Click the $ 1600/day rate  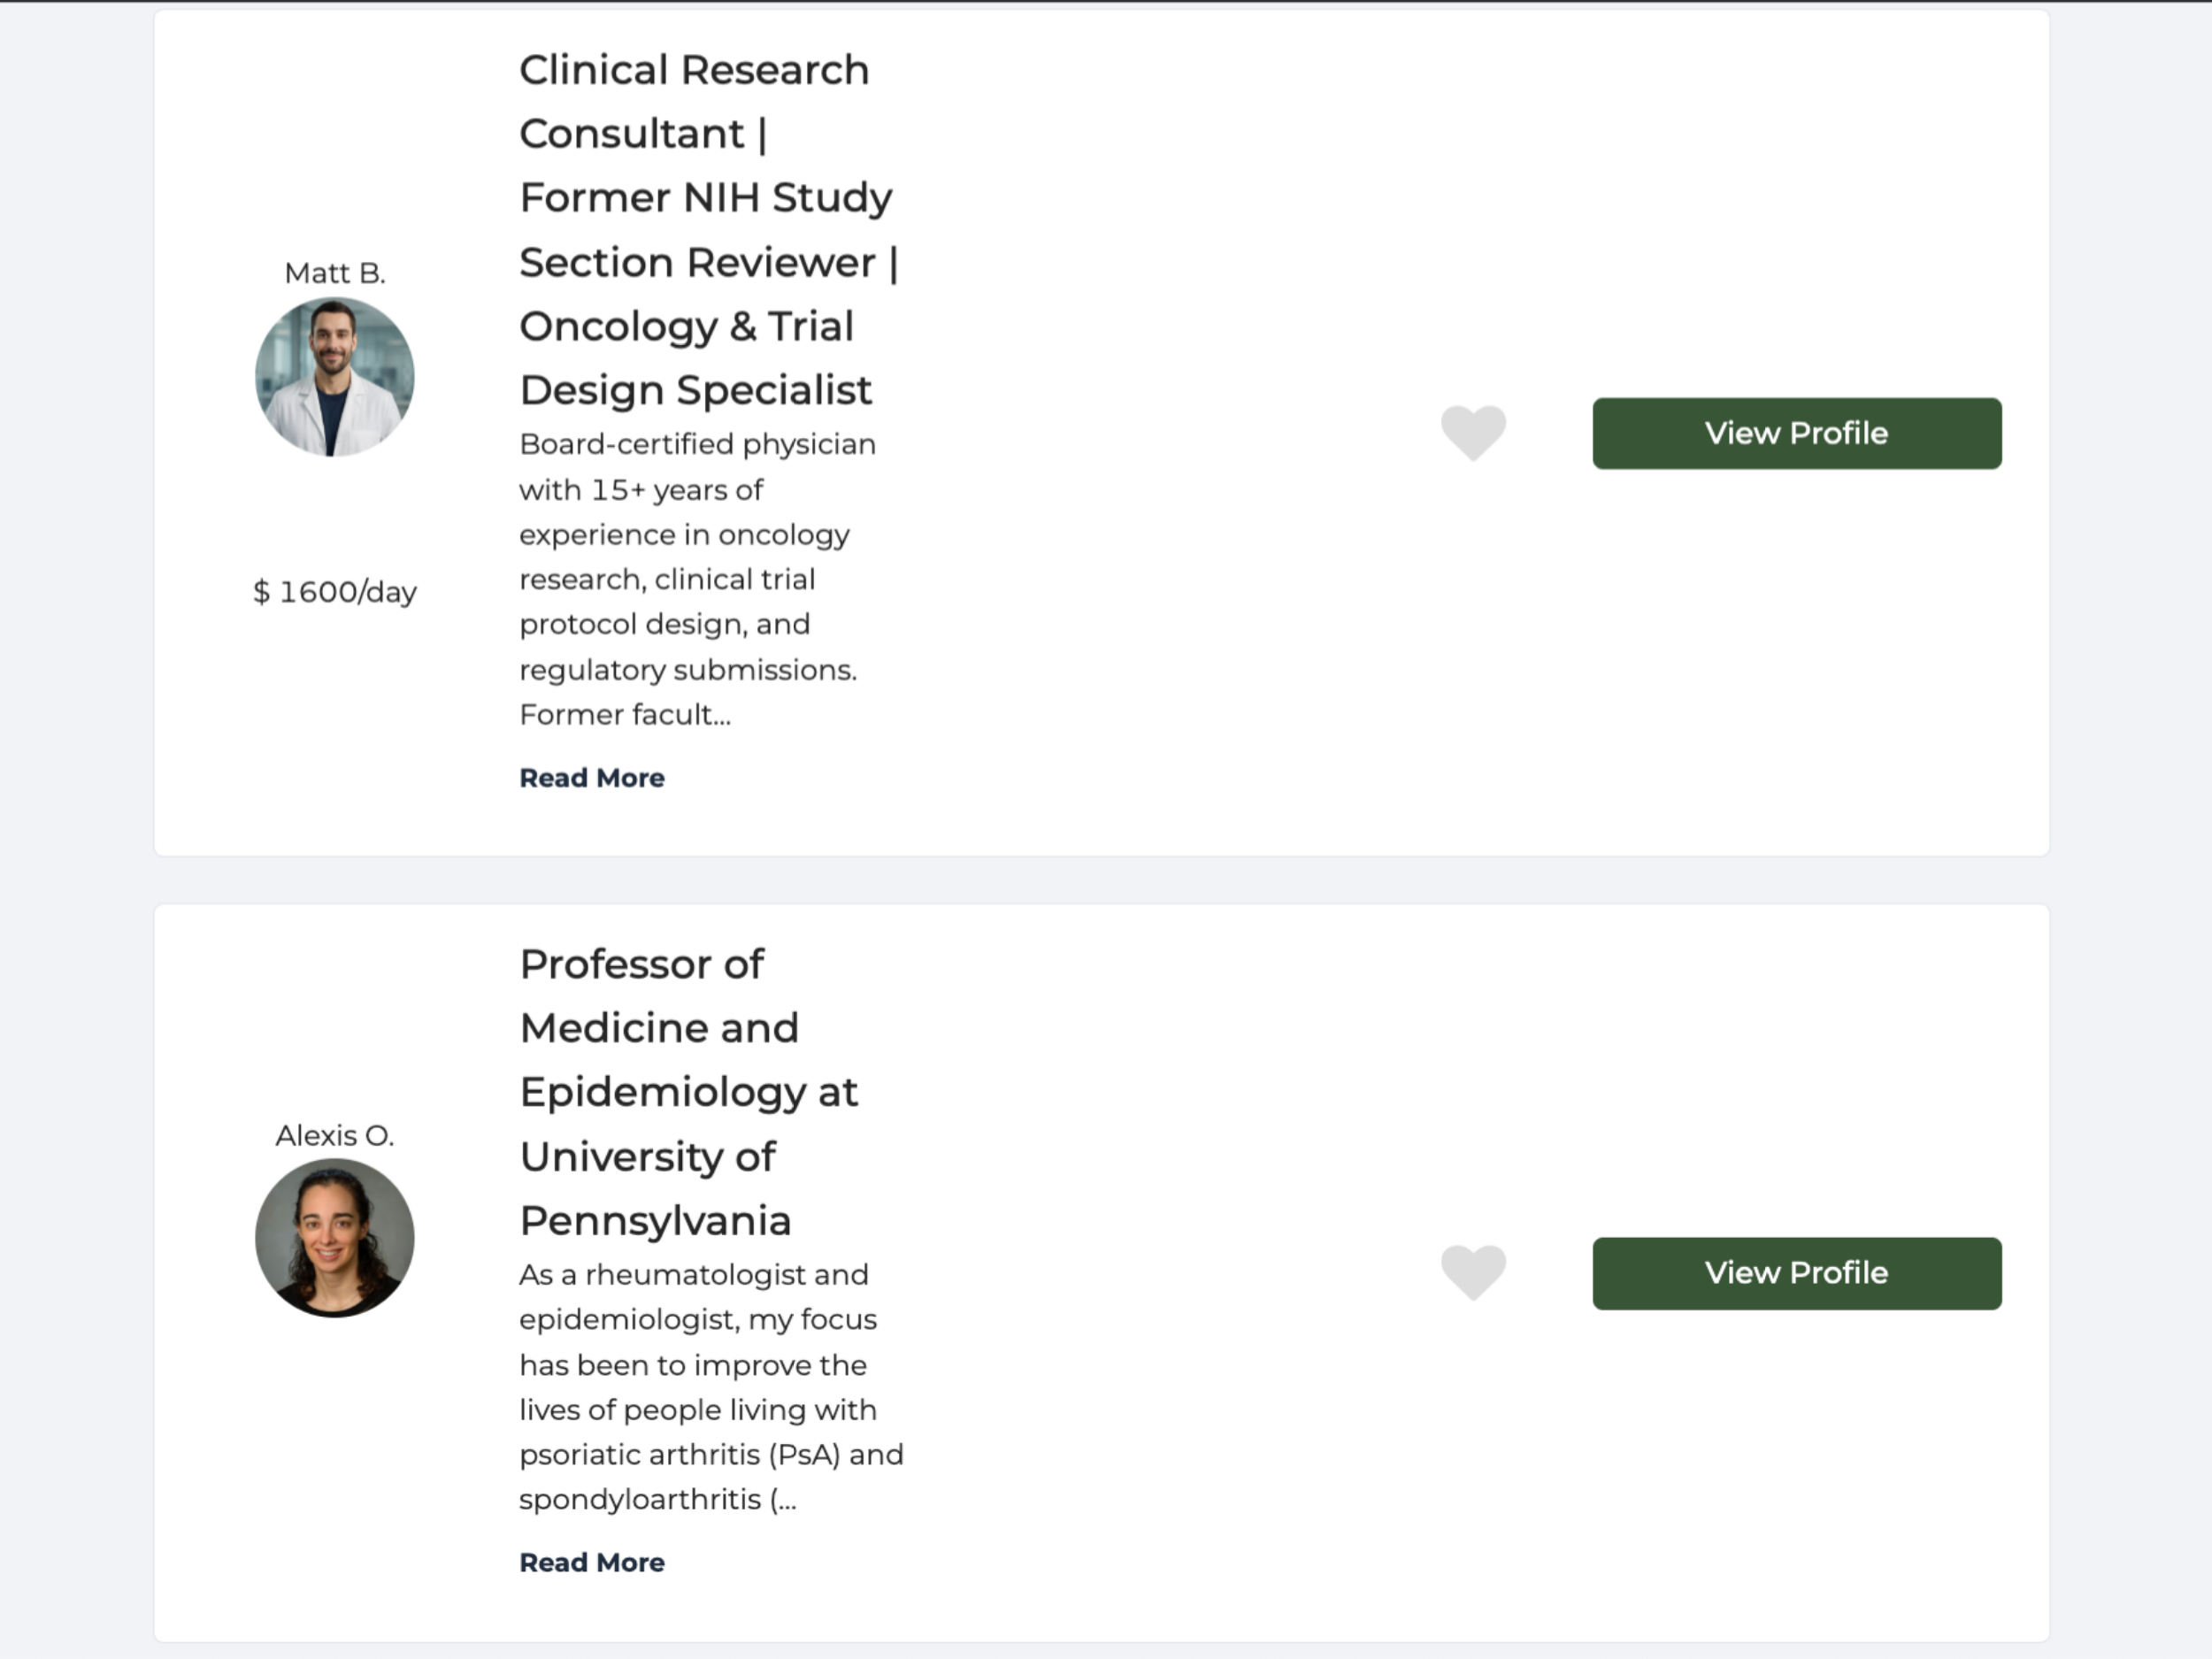335,592
